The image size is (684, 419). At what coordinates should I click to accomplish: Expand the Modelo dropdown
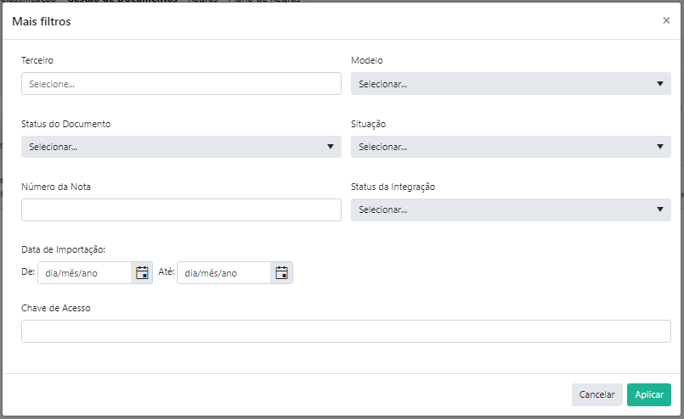click(511, 84)
